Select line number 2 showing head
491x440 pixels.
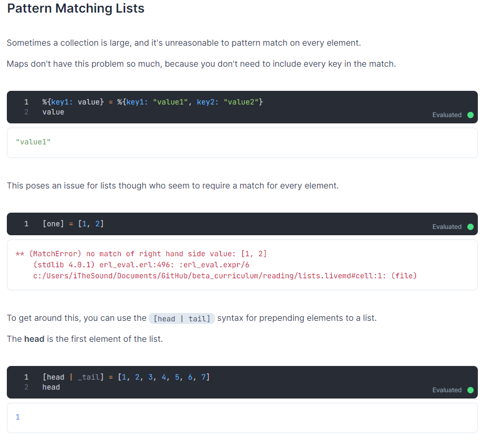pos(26,387)
